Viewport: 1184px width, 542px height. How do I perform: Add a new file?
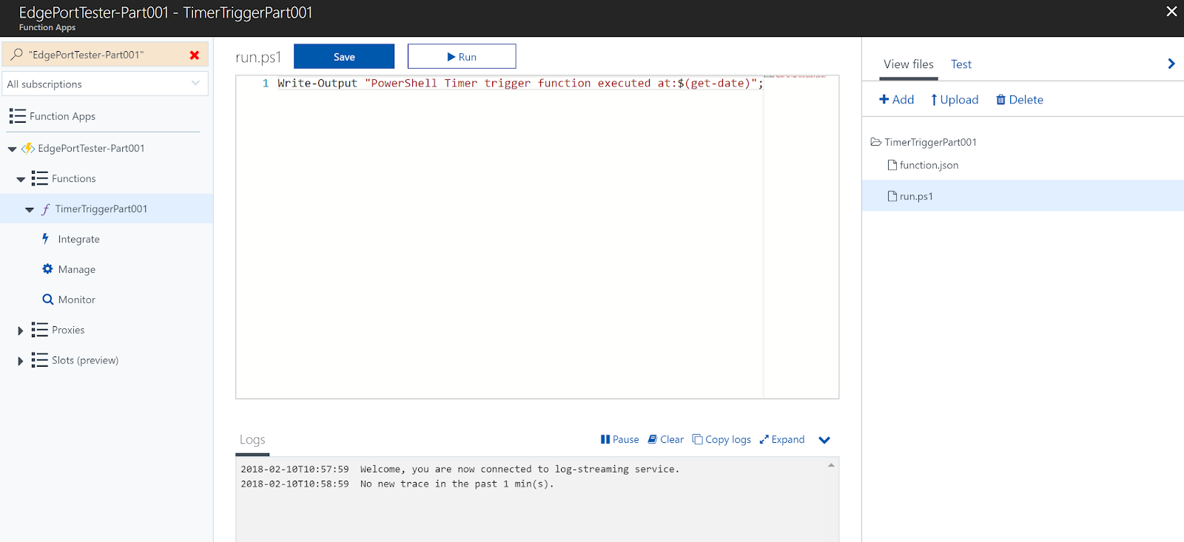896,100
